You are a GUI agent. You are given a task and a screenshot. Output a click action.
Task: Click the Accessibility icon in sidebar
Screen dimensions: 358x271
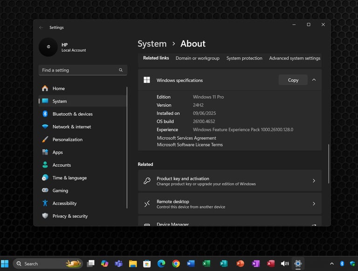(x=45, y=203)
